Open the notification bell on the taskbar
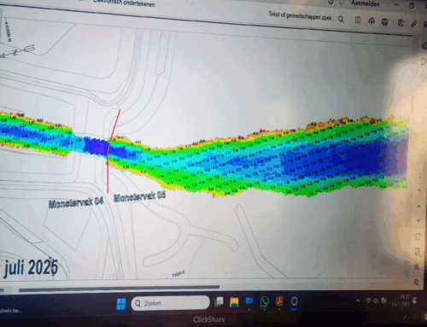This screenshot has height=327, width=427. coord(415,301)
